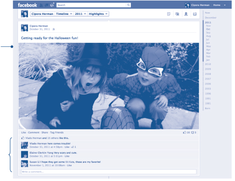The image size is (235, 181).
Task: Click Susan Li's comment avatar
Action: coord(24,164)
